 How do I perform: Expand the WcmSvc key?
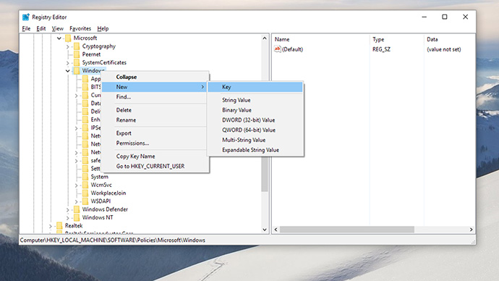point(76,185)
